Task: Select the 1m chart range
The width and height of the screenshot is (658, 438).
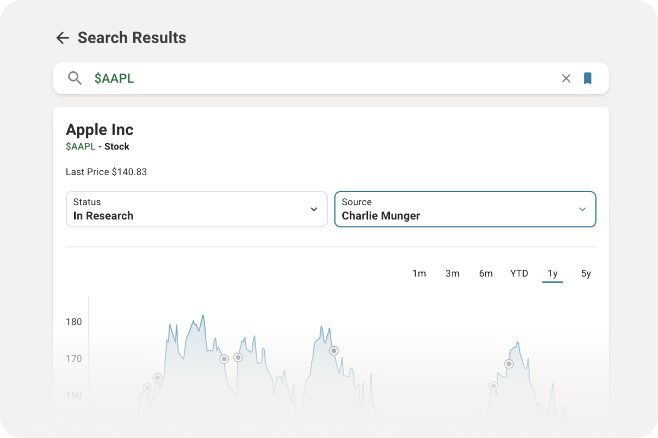Action: pos(419,274)
